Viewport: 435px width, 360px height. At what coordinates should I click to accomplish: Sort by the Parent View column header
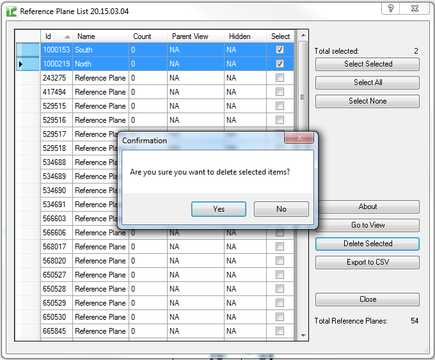click(x=196, y=36)
